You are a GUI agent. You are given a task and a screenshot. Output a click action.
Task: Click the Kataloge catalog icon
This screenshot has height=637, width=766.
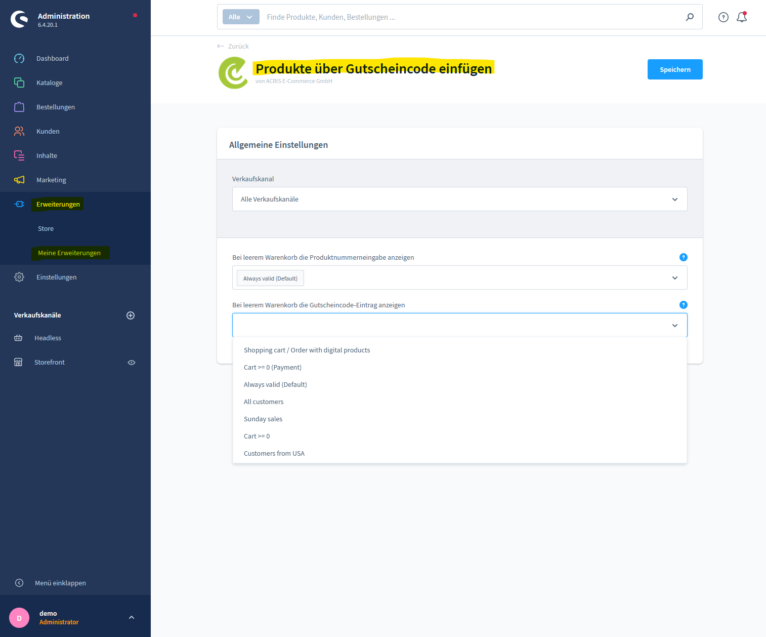click(x=19, y=83)
